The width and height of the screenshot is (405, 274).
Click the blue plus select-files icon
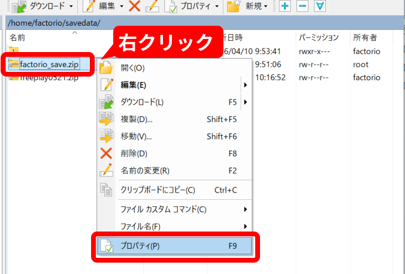click(x=285, y=7)
